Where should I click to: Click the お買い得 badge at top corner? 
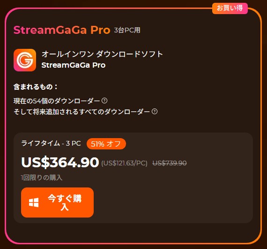tap(230, 8)
